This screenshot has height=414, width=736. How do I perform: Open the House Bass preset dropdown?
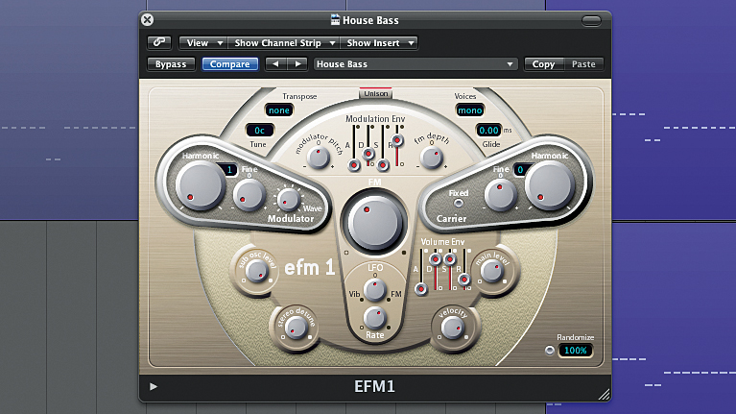coord(415,64)
